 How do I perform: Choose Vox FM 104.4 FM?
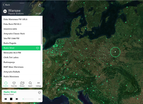pos(21,38)
